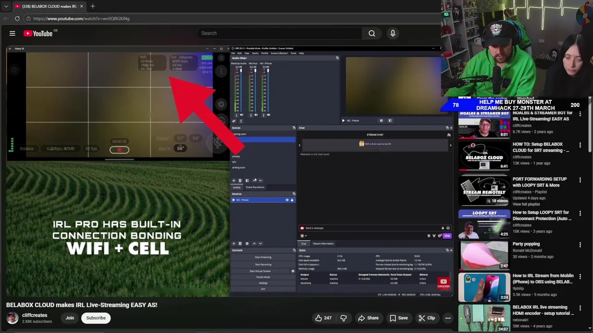Open Ronald McDonald channel under Party popping
This screenshot has width=593, height=333.
tap(527, 250)
